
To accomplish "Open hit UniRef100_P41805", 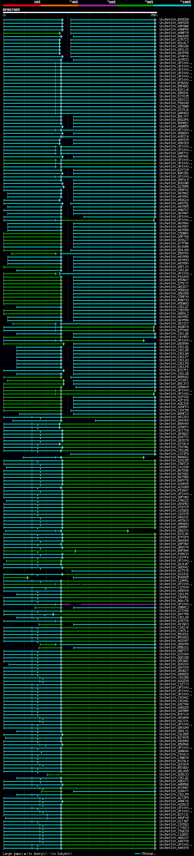I will click(x=174, y=277).
